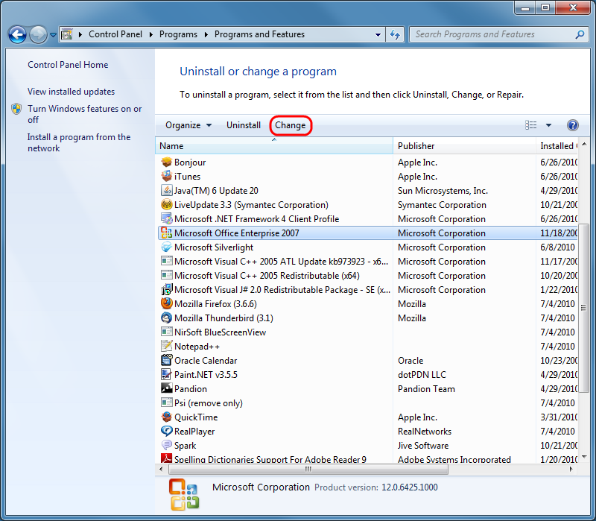
Task: Click the Sun Microsystems, Inc. publisher cell
Action: click(443, 191)
